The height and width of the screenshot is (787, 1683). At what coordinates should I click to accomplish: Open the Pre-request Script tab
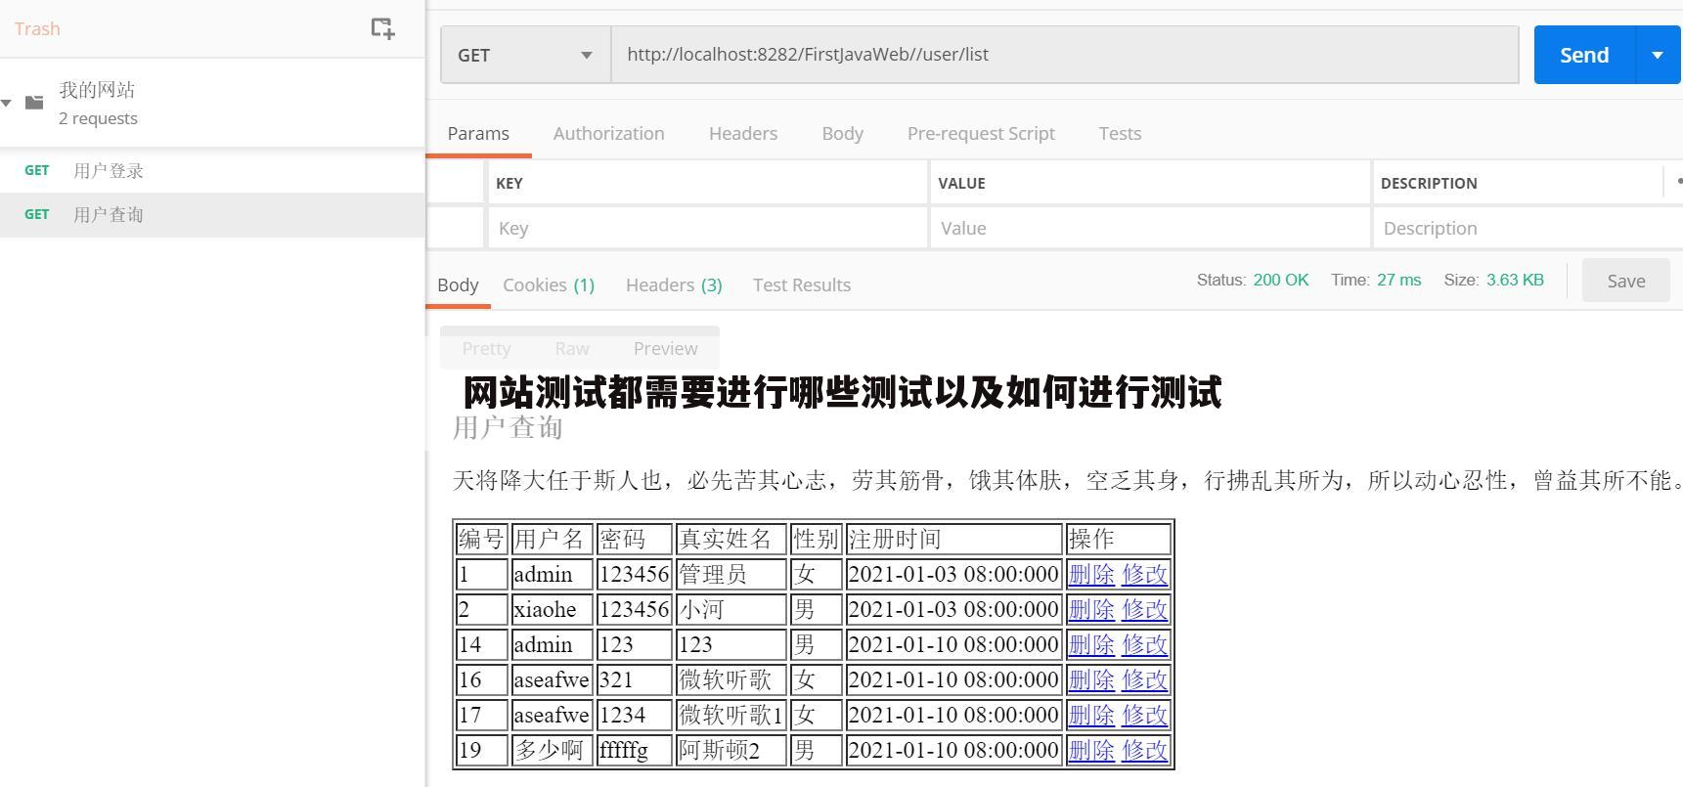tap(981, 133)
